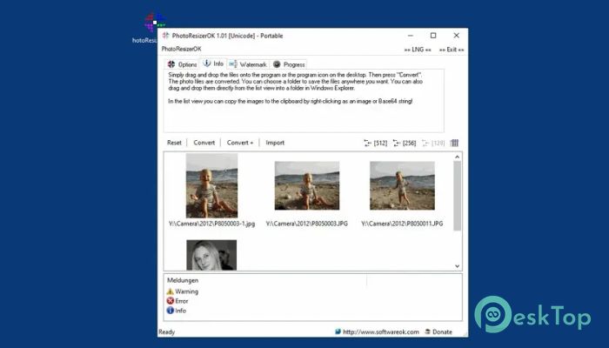Click inside the info description text box
The width and height of the screenshot is (609, 348).
tap(304, 101)
